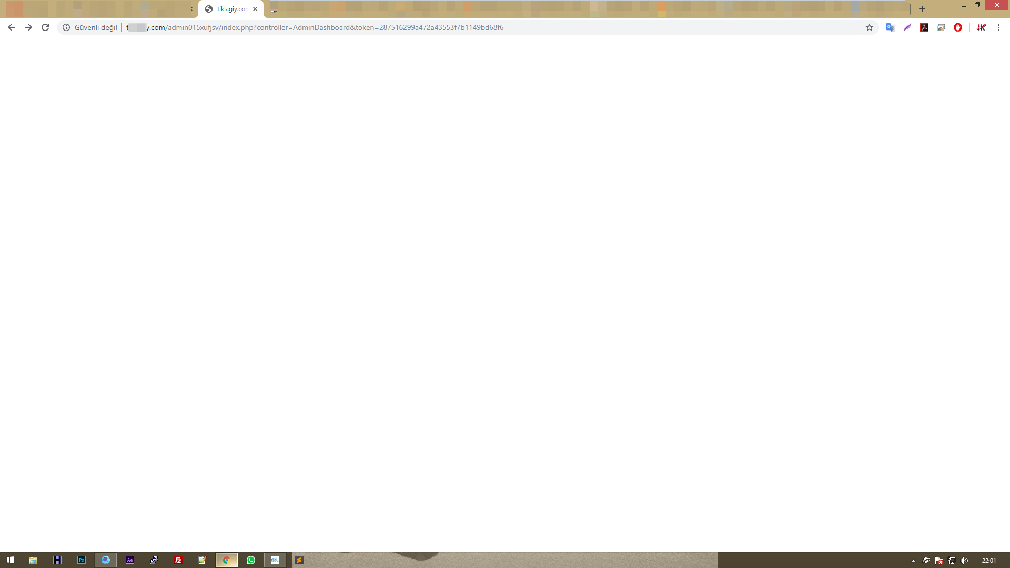1010x568 pixels.
Task: Bookmark this page with the star icon
Action: point(870,27)
